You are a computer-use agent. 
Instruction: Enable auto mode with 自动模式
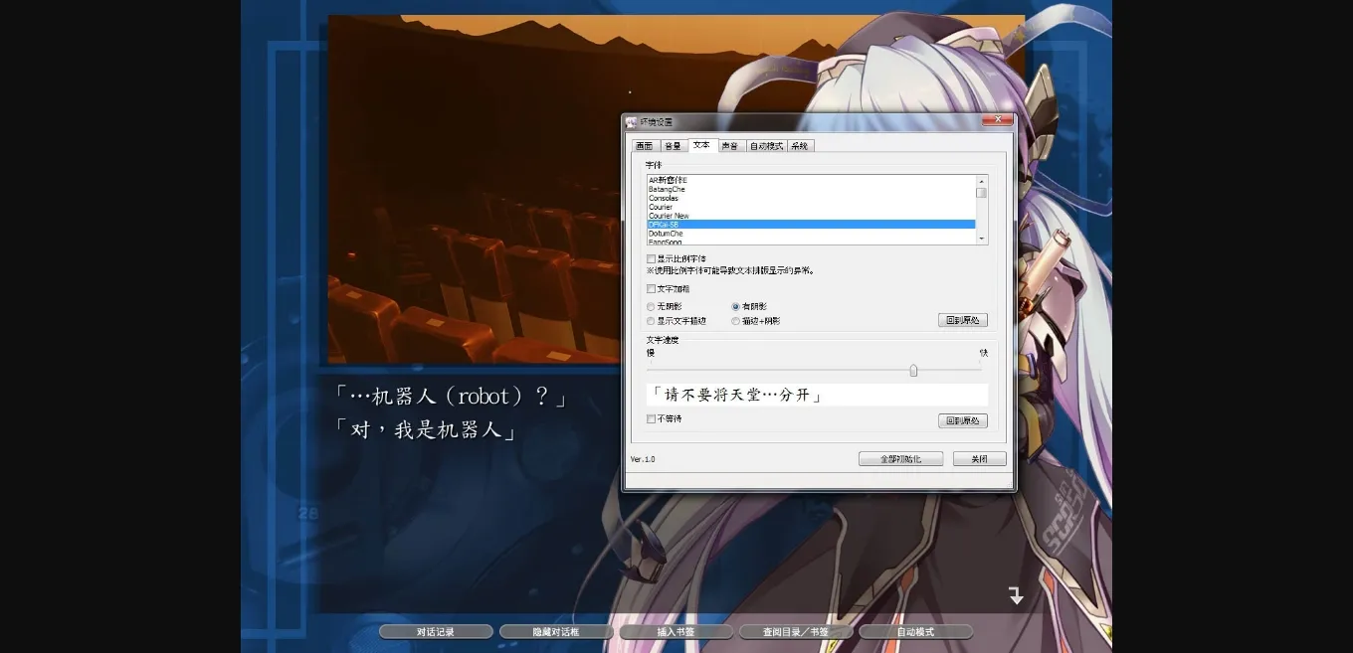pyautogui.click(x=915, y=630)
